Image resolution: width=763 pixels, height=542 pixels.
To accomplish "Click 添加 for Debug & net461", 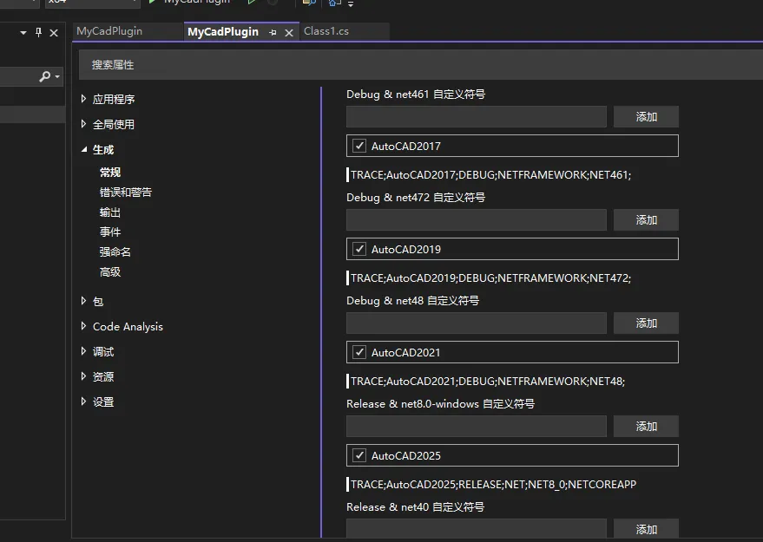I will [x=646, y=117].
